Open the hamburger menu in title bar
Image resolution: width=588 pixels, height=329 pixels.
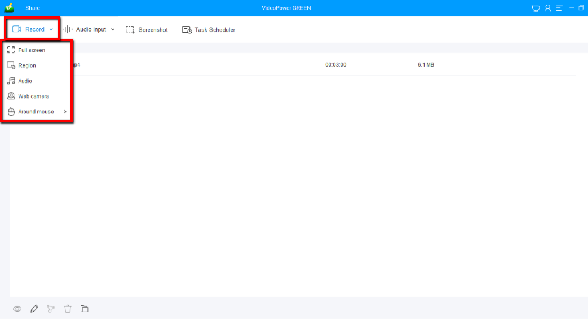point(559,8)
